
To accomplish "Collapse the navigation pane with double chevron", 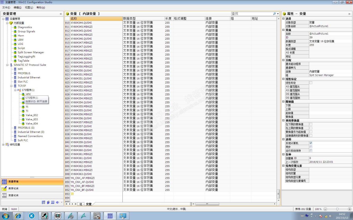I will [x=61, y=14].
